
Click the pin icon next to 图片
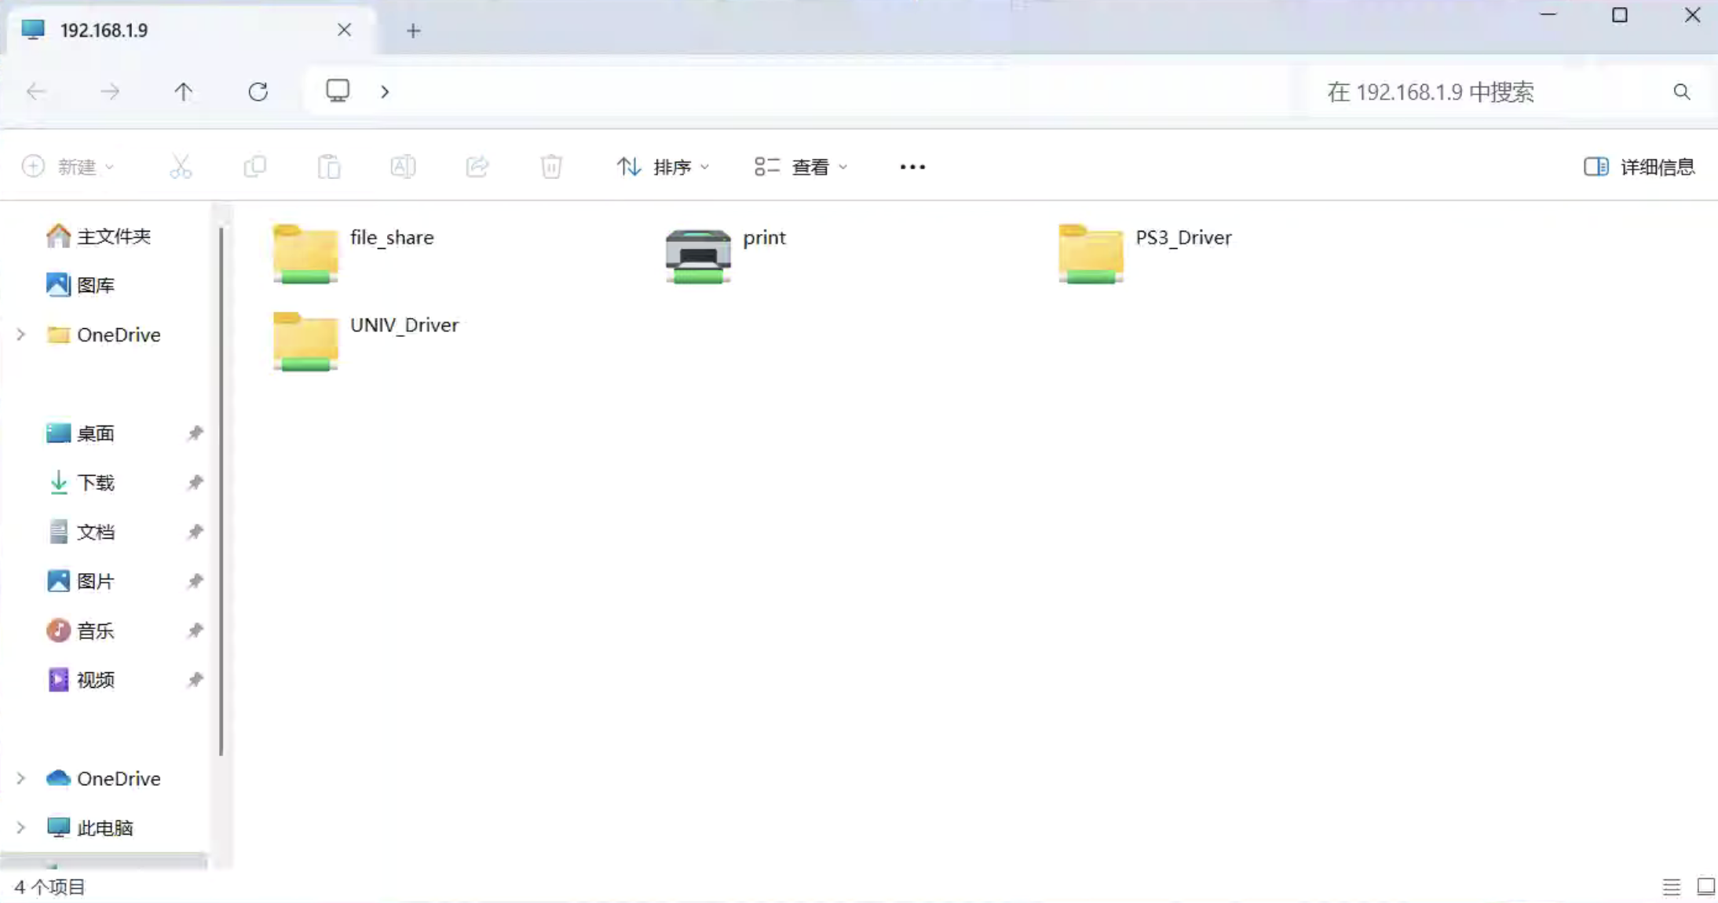pos(195,581)
